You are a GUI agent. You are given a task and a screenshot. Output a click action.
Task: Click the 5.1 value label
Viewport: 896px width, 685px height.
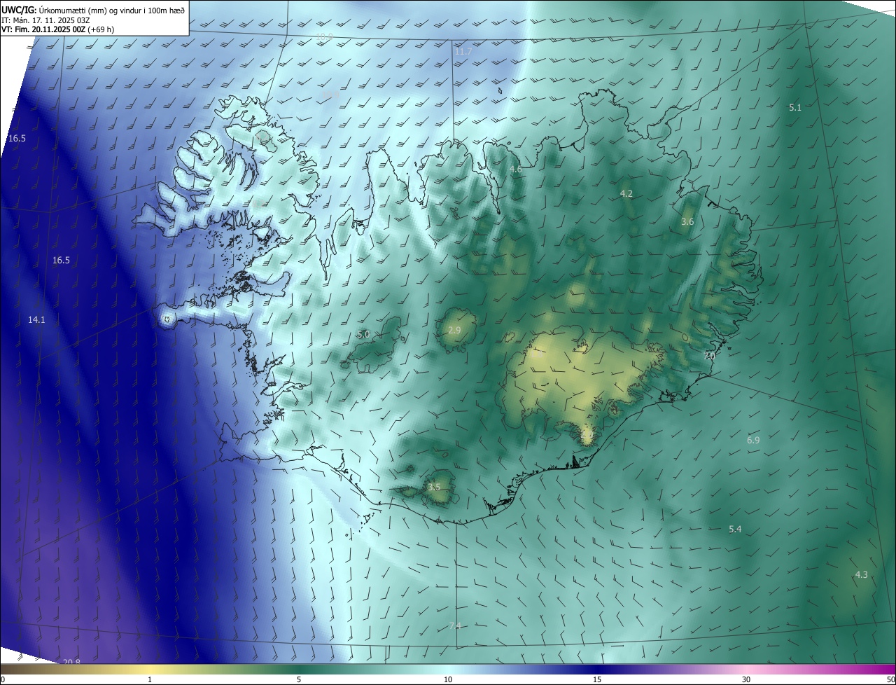[794, 108]
